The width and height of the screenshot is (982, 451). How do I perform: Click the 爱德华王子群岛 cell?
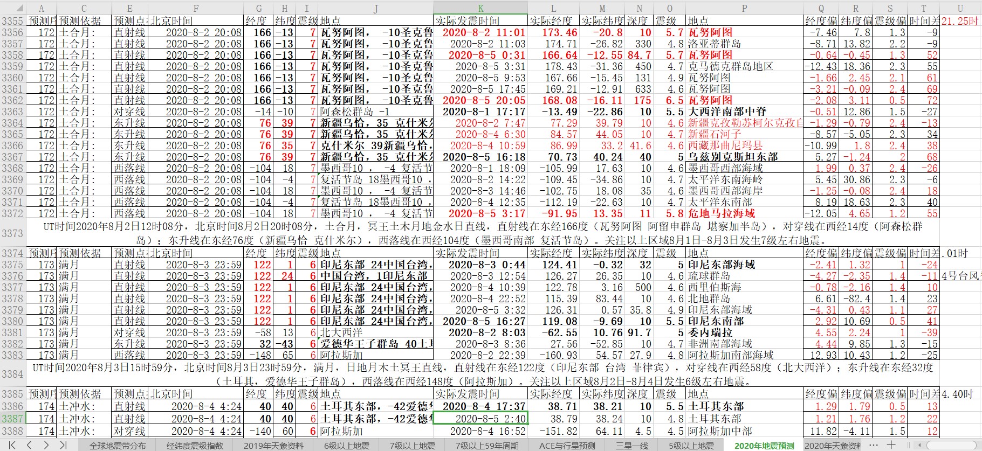tap(376, 344)
